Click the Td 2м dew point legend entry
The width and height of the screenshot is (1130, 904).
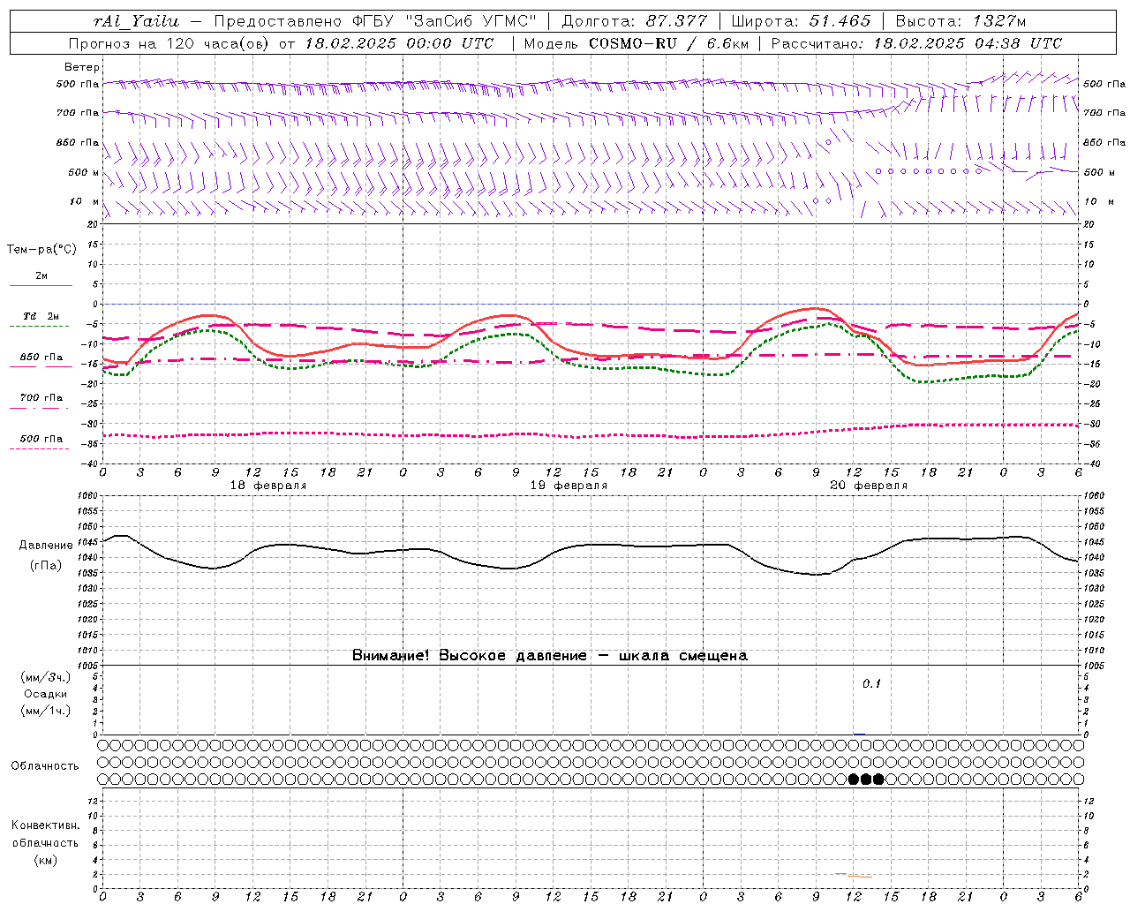coord(41,316)
